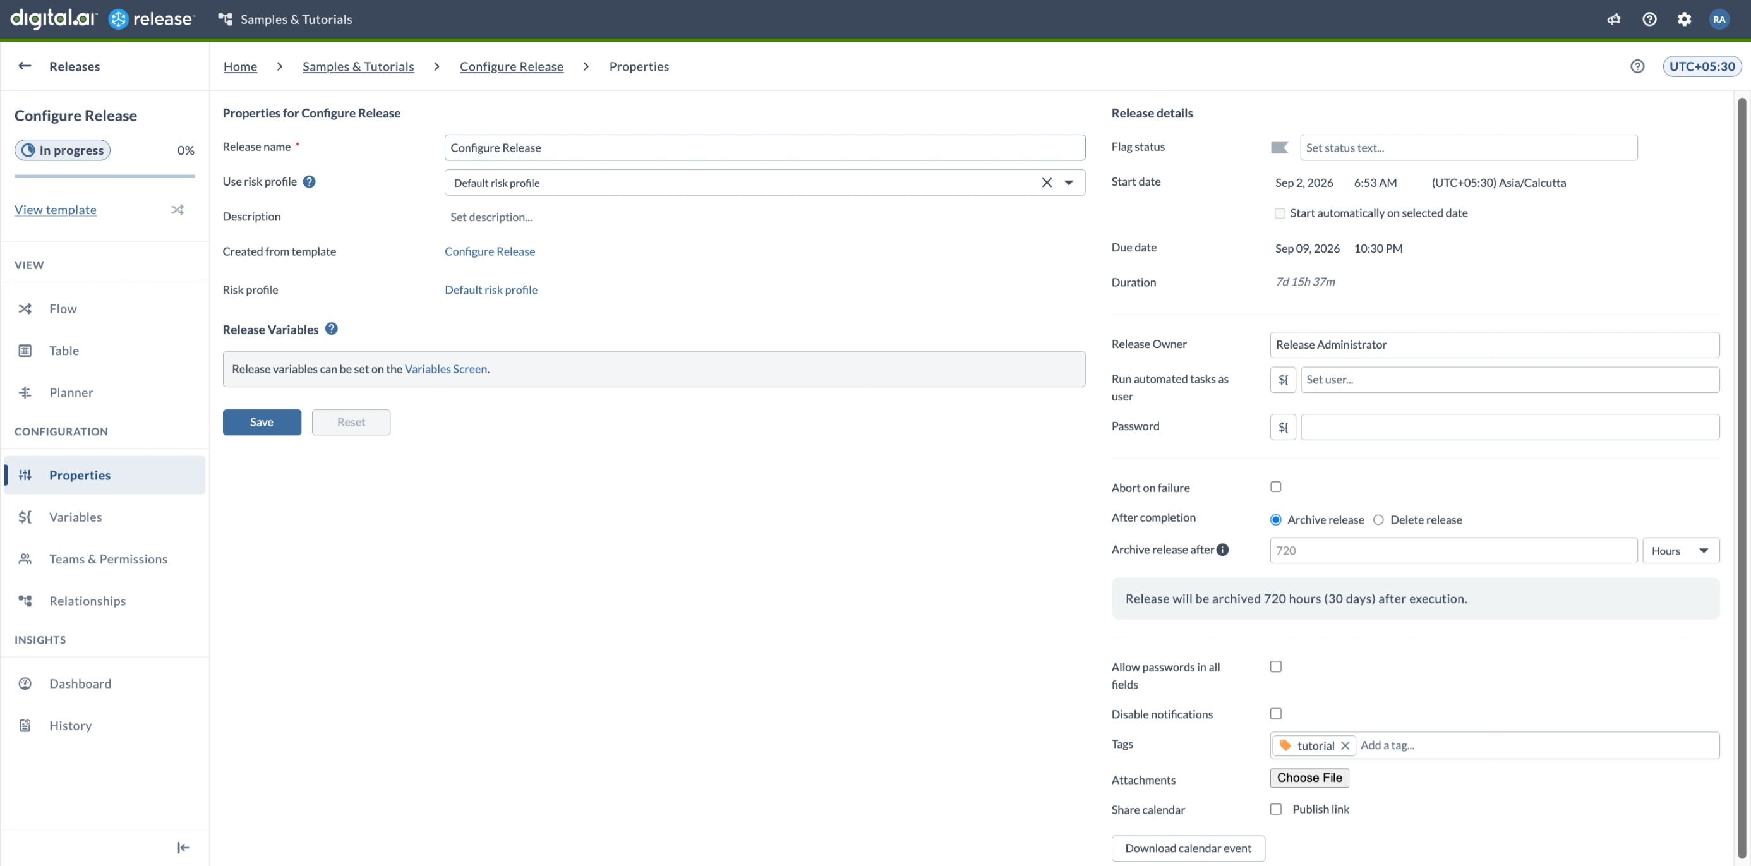This screenshot has height=866, width=1751.
Task: Click the Release Variables help icon
Action: [x=331, y=329]
